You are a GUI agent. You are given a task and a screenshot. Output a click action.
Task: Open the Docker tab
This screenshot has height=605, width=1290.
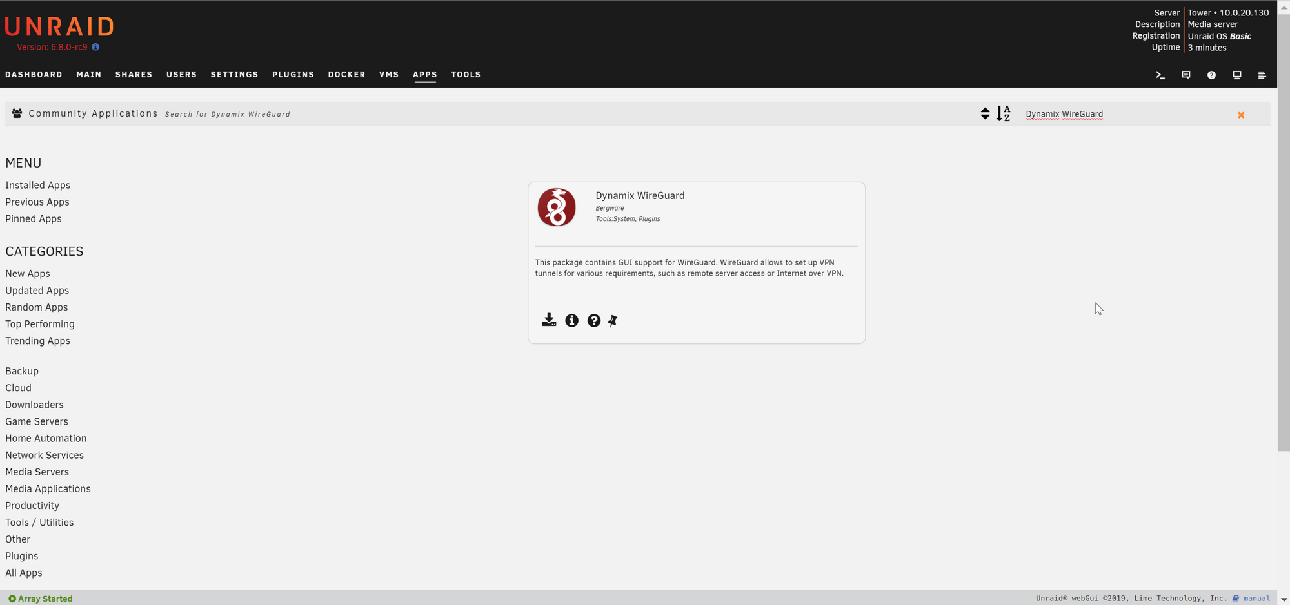pyautogui.click(x=346, y=75)
